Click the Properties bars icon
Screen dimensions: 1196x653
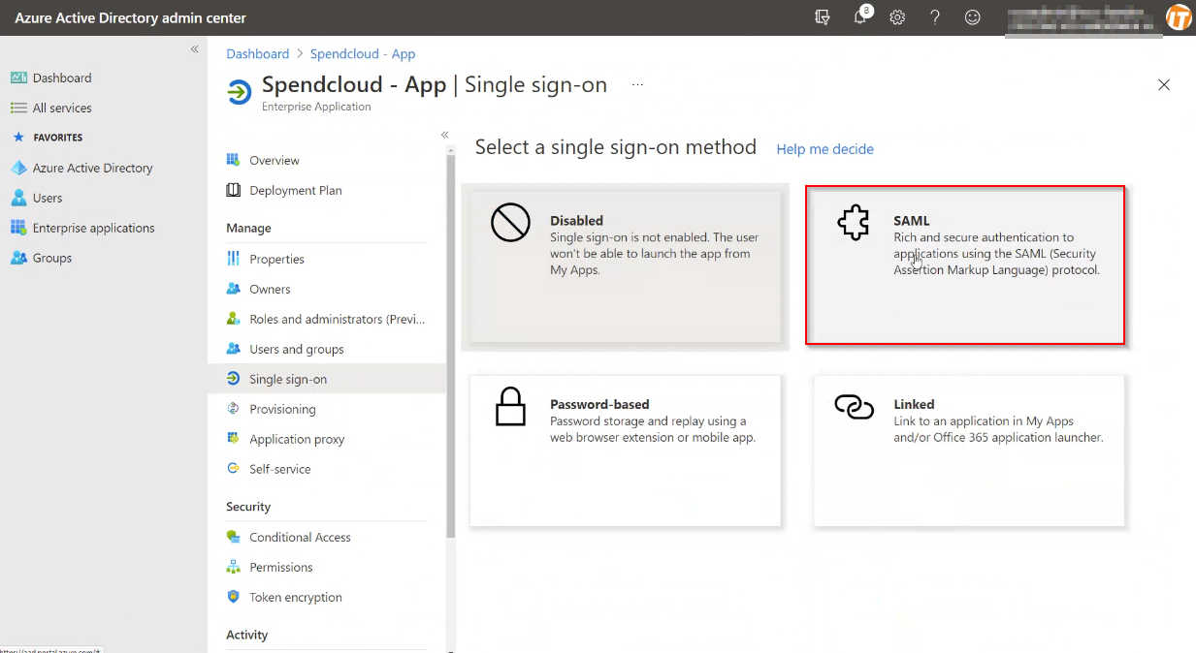pyautogui.click(x=233, y=259)
